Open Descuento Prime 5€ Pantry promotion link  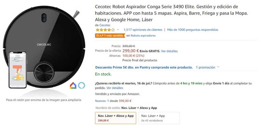point(144,67)
